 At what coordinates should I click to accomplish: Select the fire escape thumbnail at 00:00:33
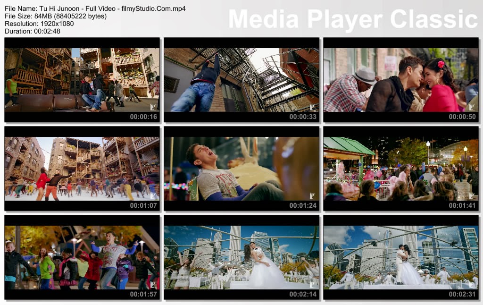pyautogui.click(x=241, y=79)
